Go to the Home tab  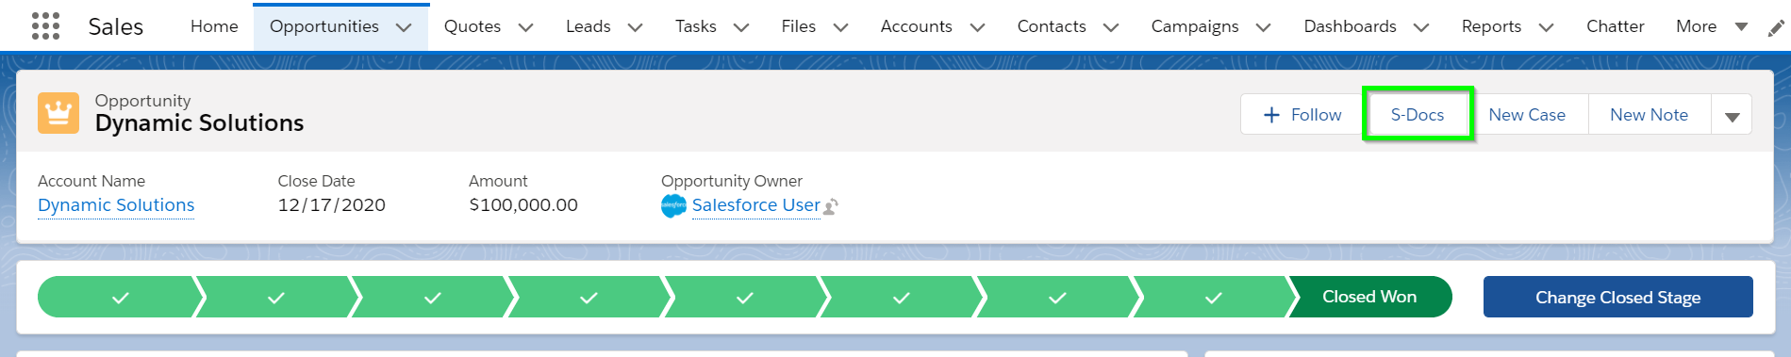(x=214, y=26)
